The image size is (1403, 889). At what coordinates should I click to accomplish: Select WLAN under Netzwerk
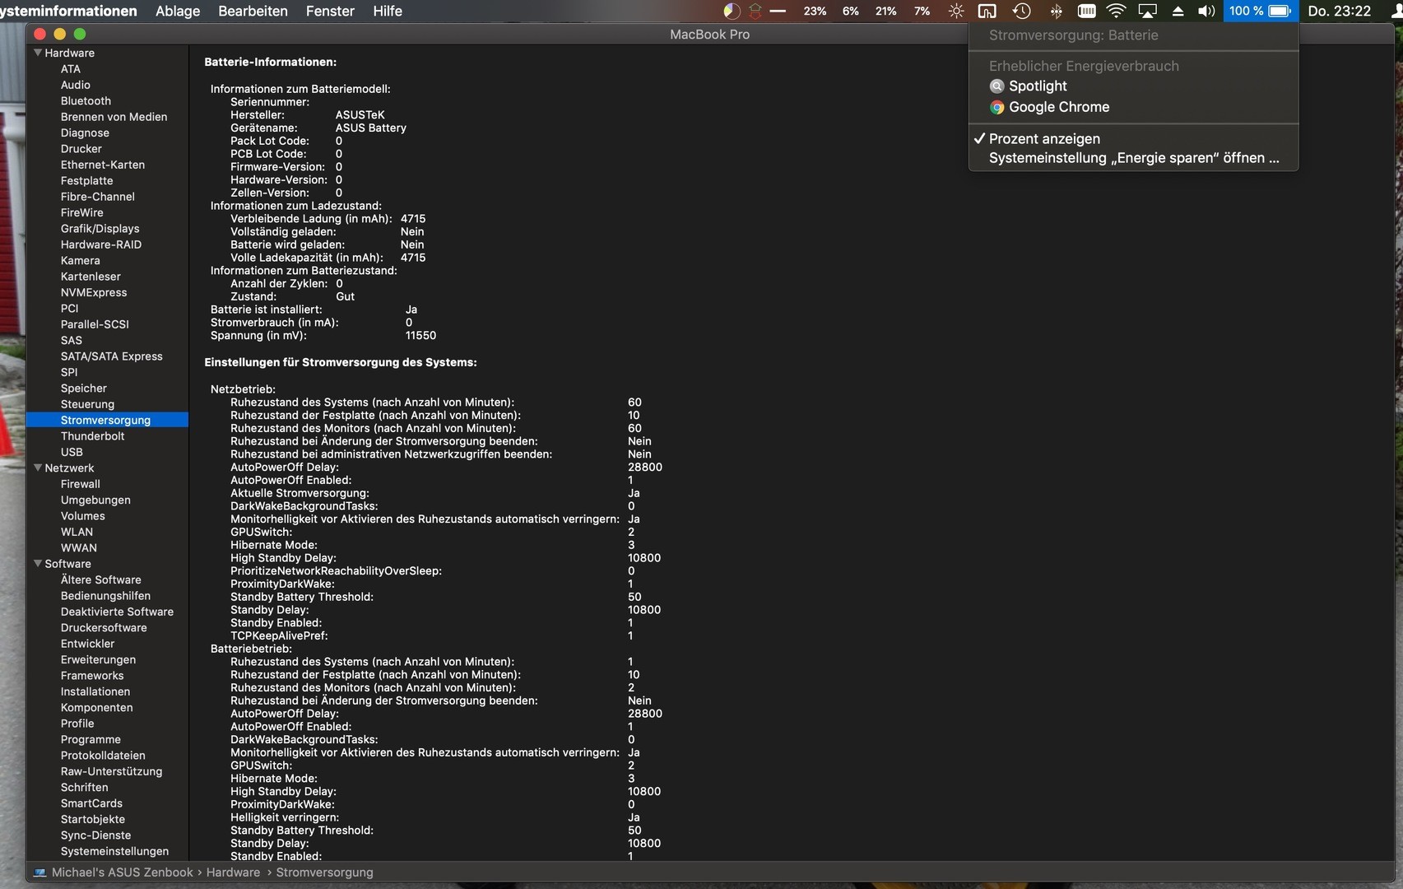[x=77, y=532]
